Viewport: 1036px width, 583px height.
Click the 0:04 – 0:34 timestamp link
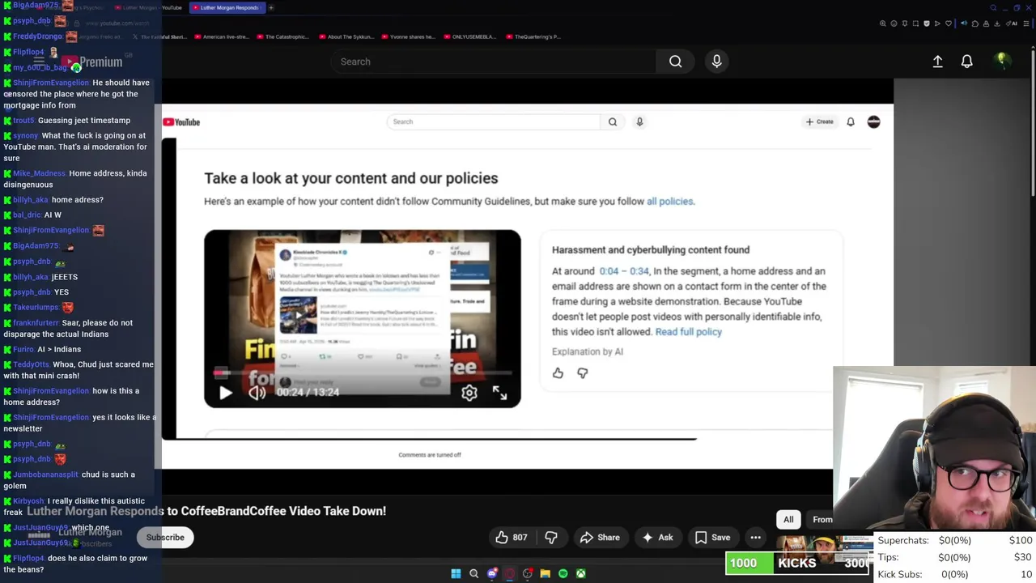tap(623, 271)
